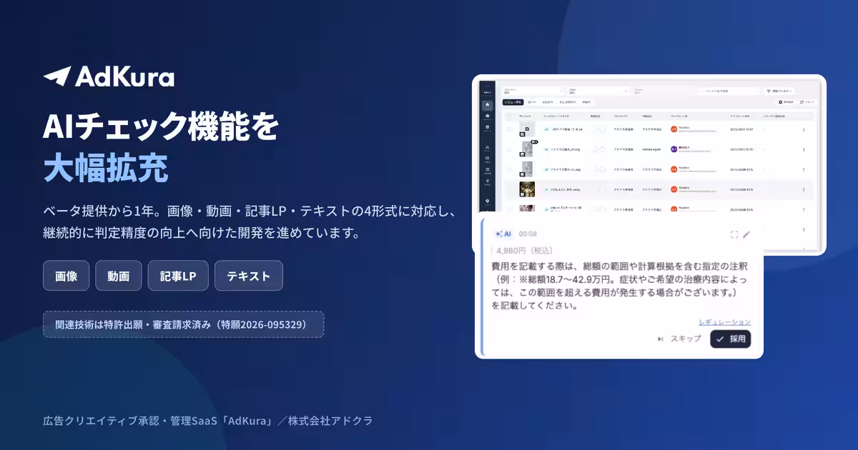Open the help question-mark icon in the sidebar

(488, 201)
